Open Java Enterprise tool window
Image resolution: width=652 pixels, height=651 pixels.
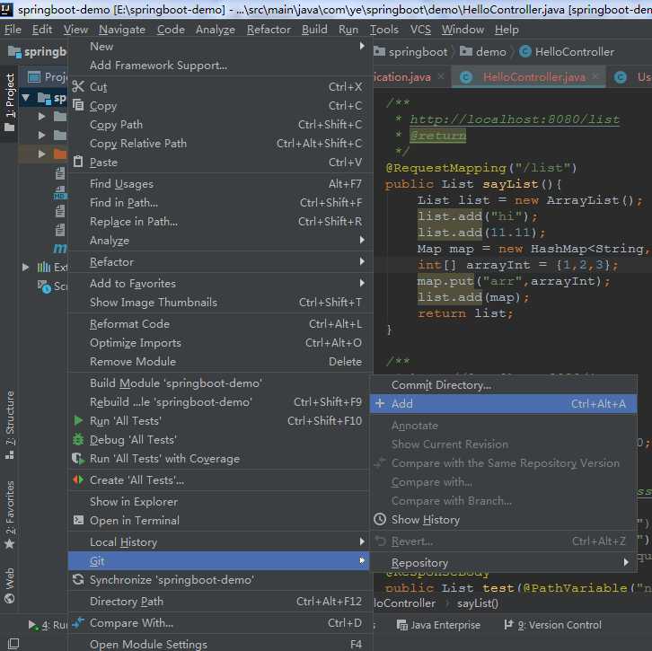coord(438,625)
